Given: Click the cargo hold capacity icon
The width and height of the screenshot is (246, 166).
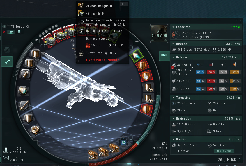Looking at the screenshot, I should (x=6, y=150).
